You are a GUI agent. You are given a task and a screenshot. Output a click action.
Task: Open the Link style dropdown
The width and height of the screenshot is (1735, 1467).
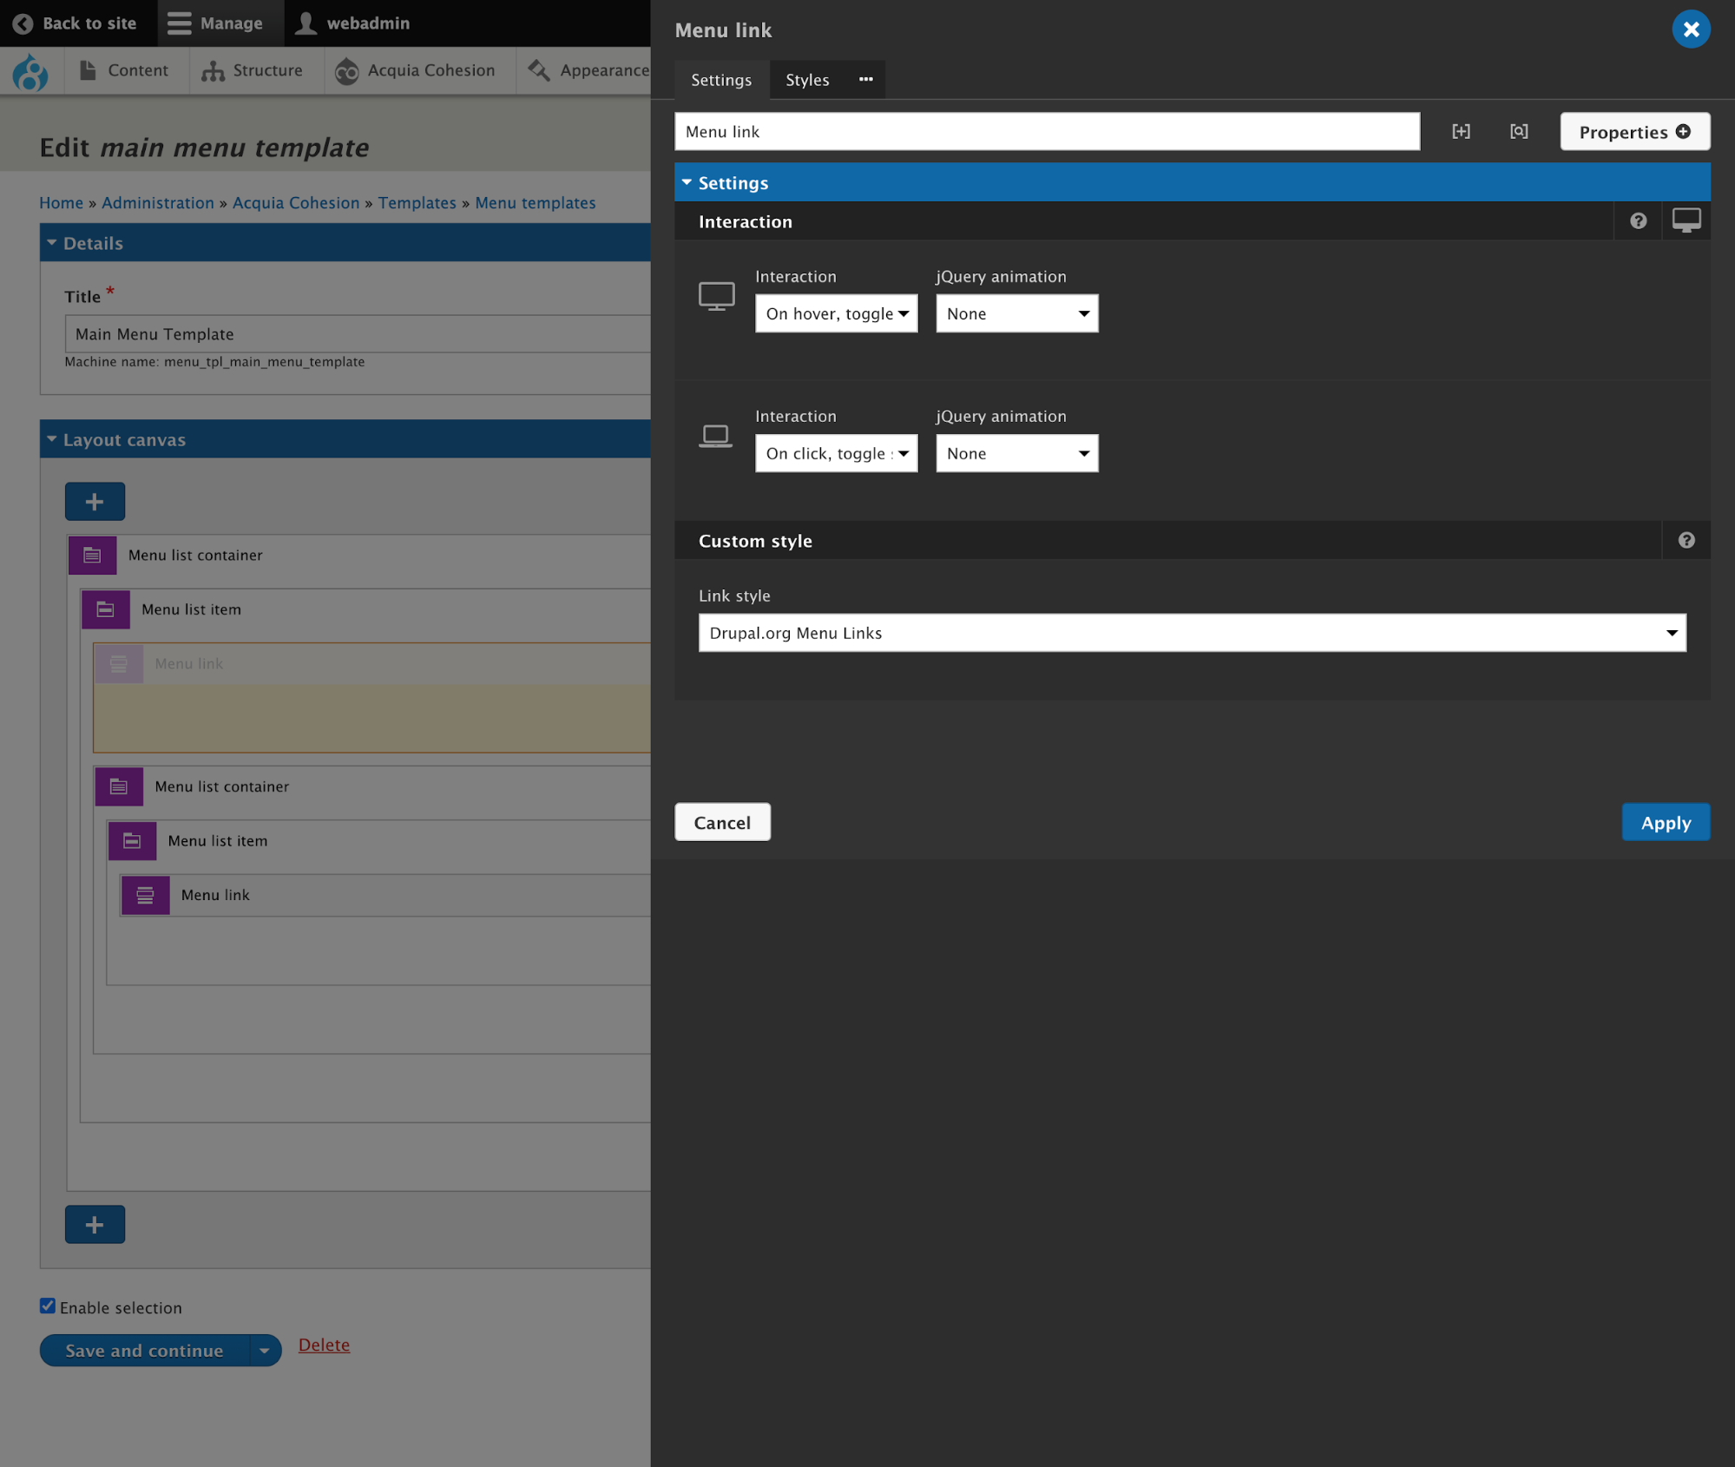pyautogui.click(x=1191, y=632)
